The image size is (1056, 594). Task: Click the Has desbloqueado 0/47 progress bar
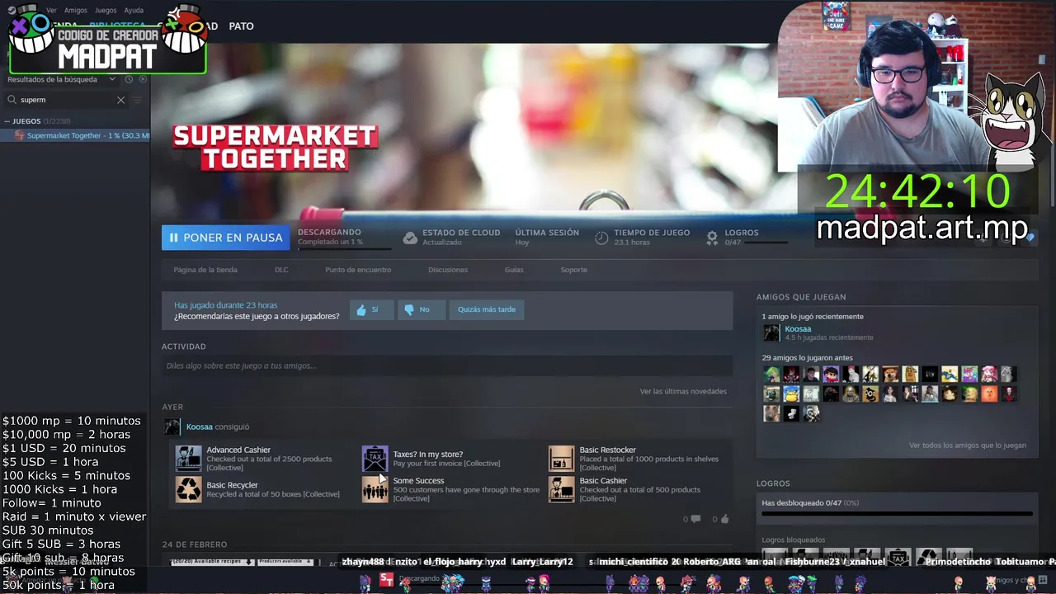[x=897, y=514]
